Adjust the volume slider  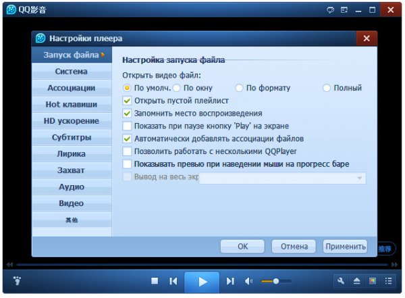tap(276, 281)
